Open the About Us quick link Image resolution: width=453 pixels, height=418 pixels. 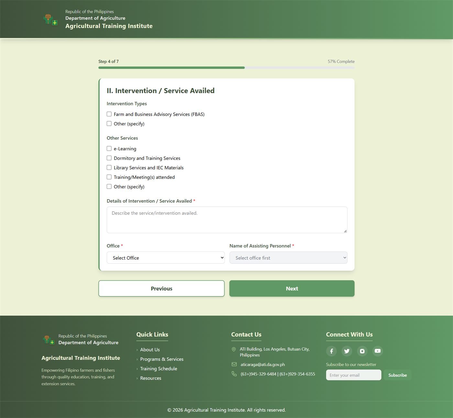coord(150,350)
